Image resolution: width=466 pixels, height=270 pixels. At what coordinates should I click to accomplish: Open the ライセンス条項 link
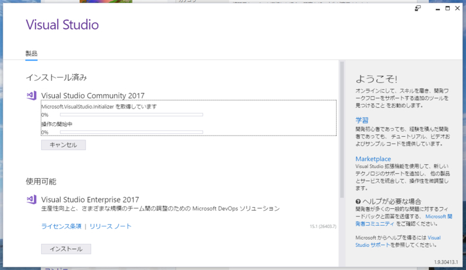point(61,226)
